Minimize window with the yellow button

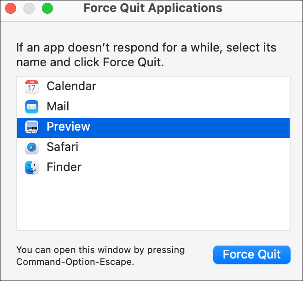pos(29,8)
